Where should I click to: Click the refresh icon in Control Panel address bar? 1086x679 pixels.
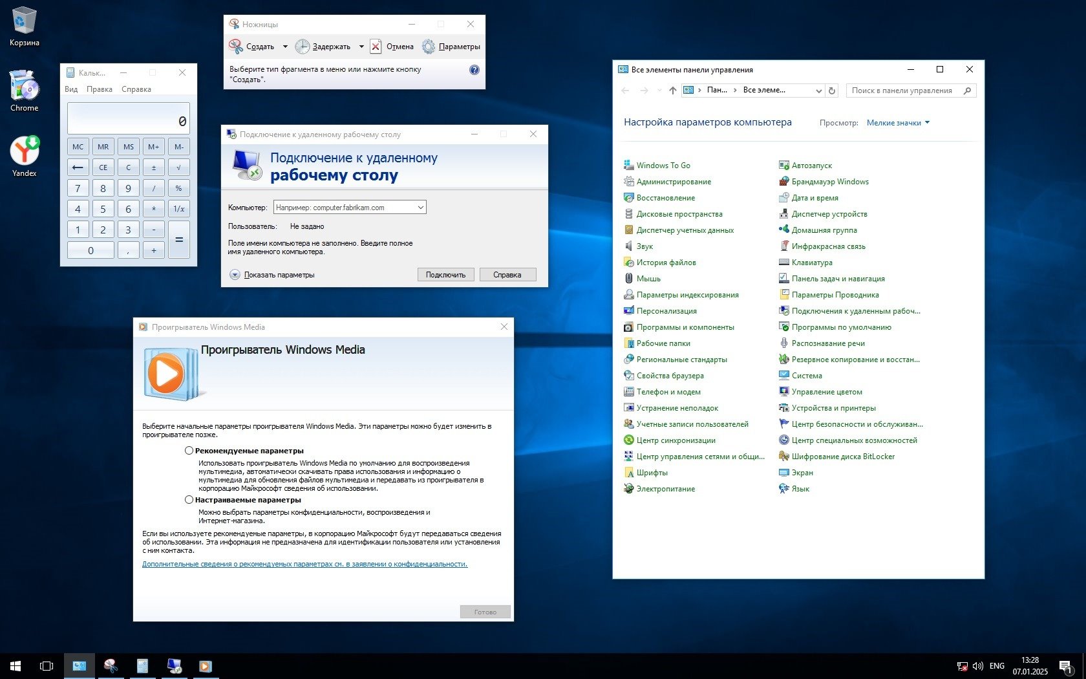[x=832, y=91]
